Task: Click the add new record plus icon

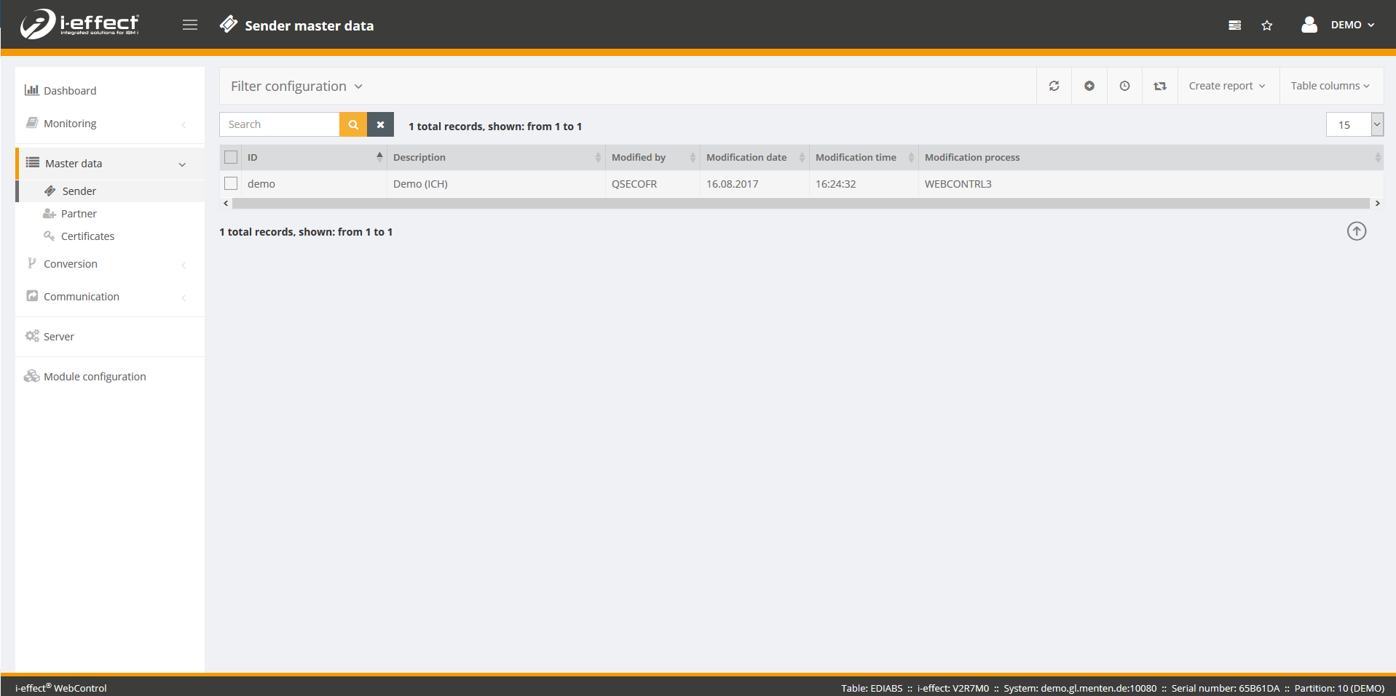Action: pyautogui.click(x=1089, y=86)
